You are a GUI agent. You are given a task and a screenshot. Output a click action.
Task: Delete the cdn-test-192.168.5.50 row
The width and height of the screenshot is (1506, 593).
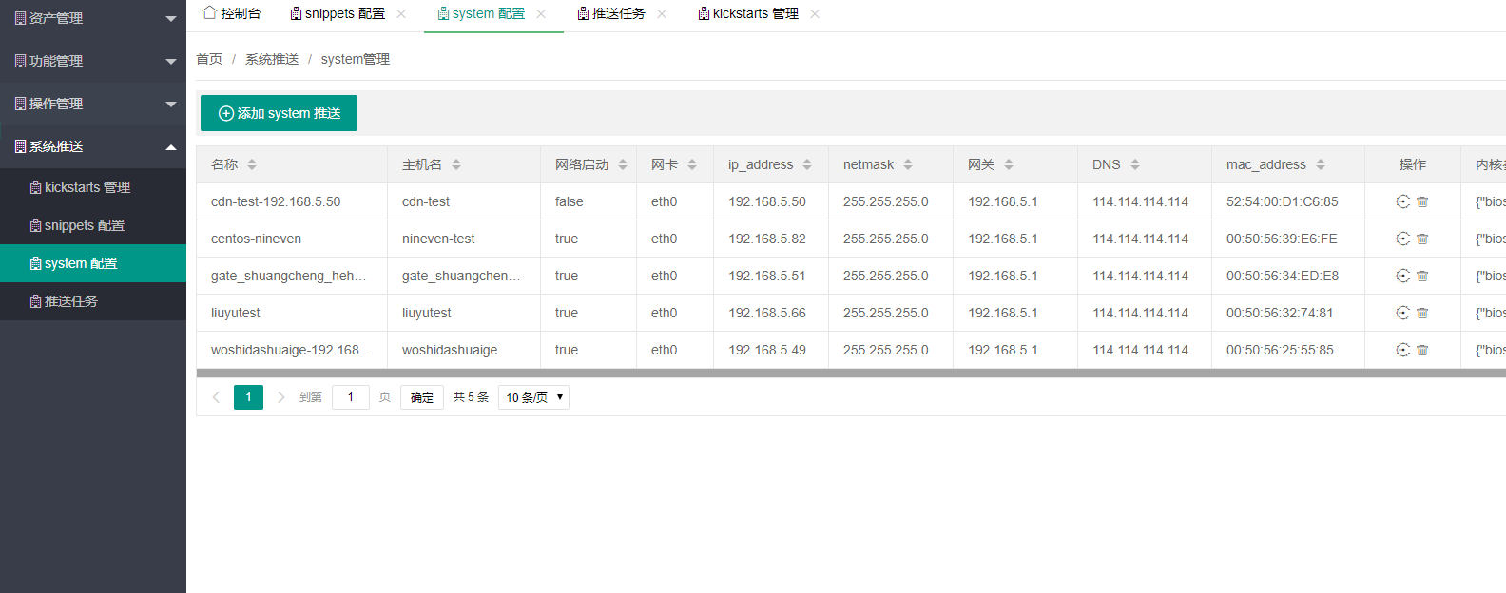pyautogui.click(x=1422, y=201)
